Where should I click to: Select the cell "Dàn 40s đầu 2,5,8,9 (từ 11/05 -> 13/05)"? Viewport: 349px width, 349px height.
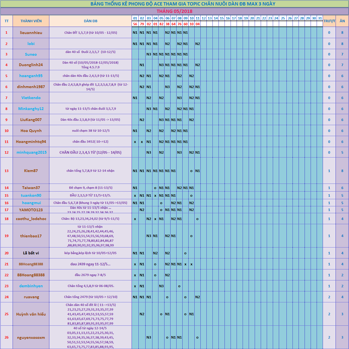[90, 120]
